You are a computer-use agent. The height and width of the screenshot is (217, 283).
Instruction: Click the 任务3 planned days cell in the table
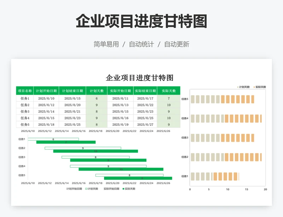tap(97, 112)
